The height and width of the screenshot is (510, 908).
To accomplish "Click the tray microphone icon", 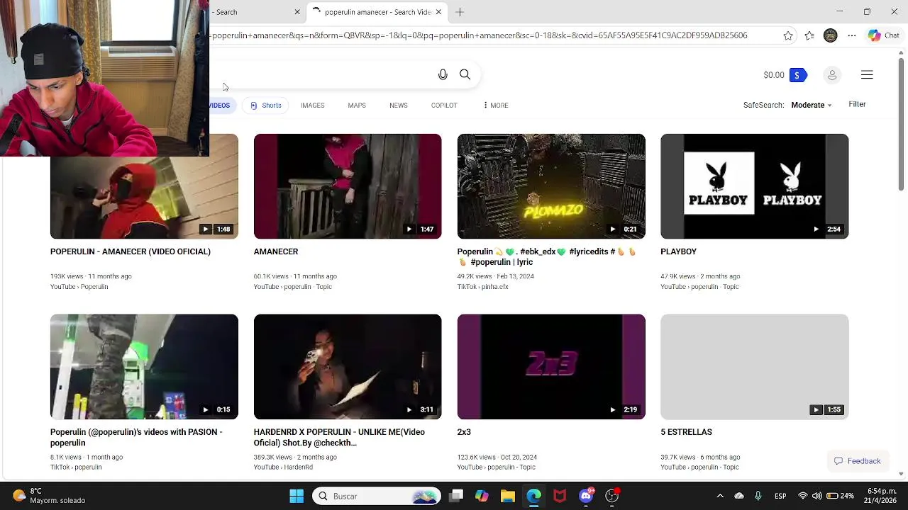I will [x=758, y=496].
